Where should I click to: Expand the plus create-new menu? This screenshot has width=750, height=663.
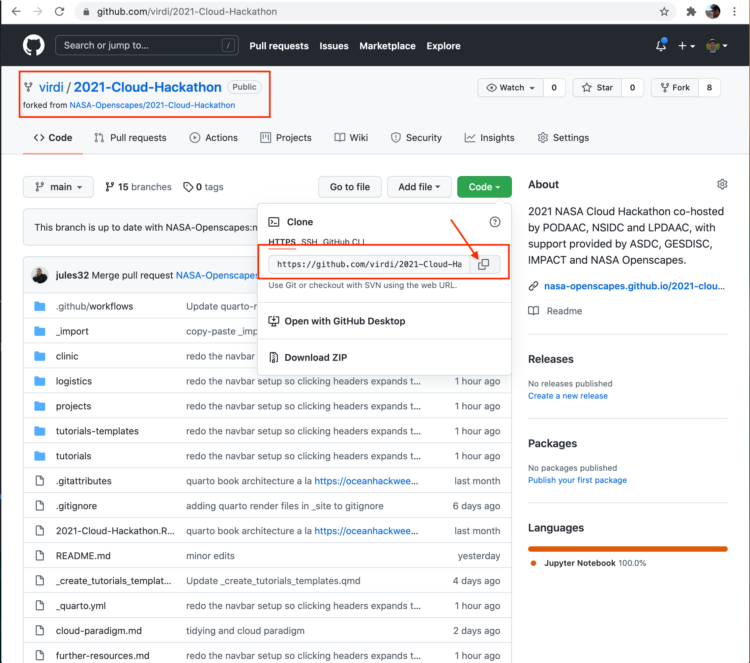tap(686, 46)
